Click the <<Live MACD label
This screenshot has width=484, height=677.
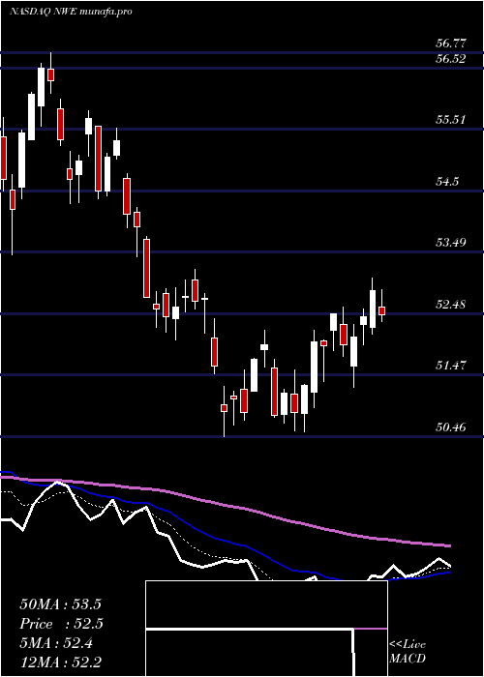[408, 652]
